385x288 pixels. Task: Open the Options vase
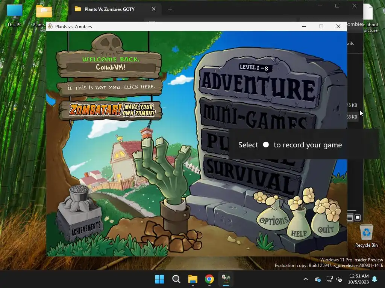pyautogui.click(x=273, y=218)
